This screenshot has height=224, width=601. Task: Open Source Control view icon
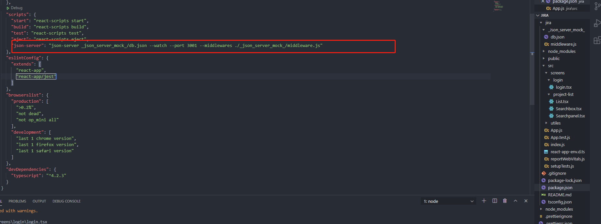(x=597, y=7)
